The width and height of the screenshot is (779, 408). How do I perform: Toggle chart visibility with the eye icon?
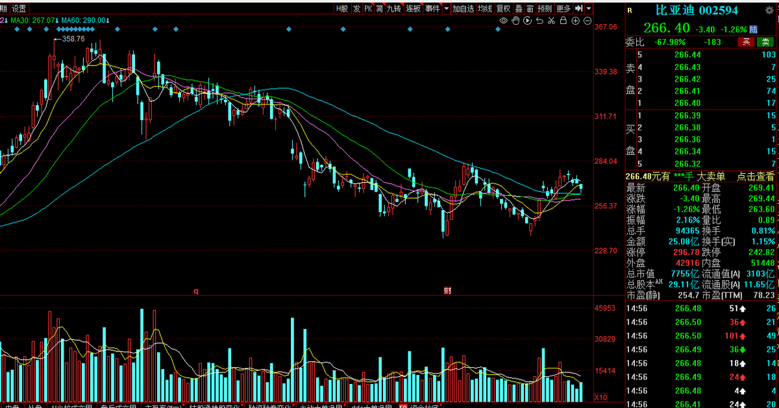click(x=503, y=21)
